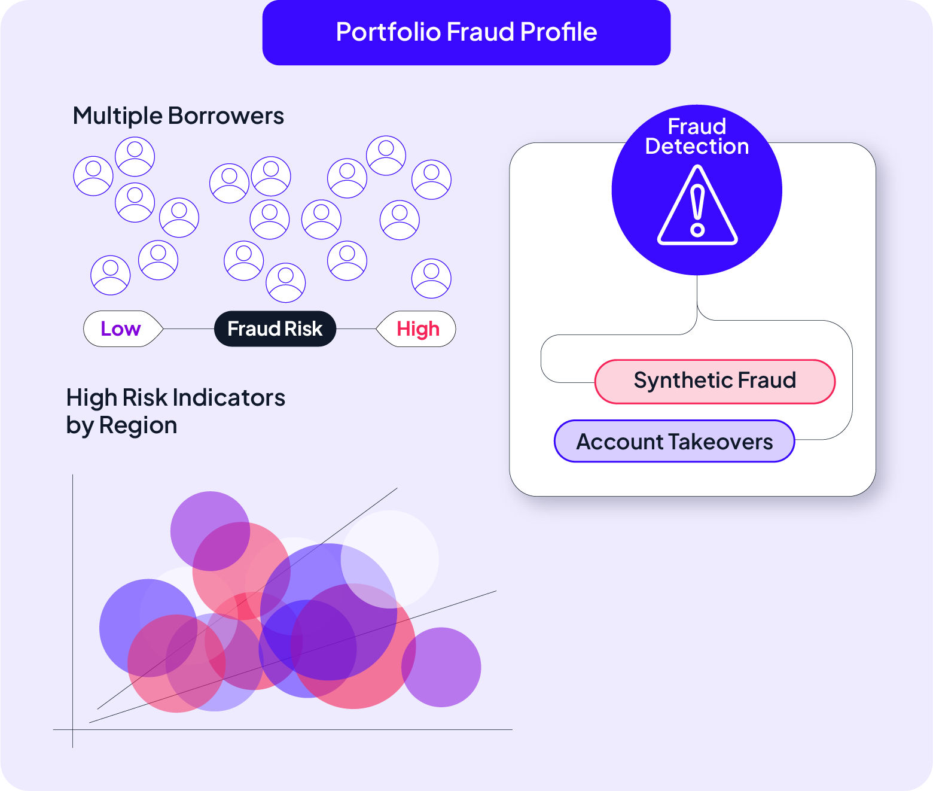933x791 pixels.
Task: Select the Portfolio Fraud Profile banner
Action: click(x=466, y=32)
